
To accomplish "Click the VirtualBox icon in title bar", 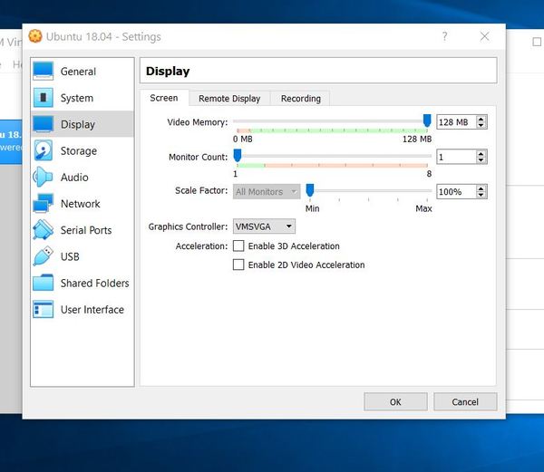I will click(x=35, y=36).
